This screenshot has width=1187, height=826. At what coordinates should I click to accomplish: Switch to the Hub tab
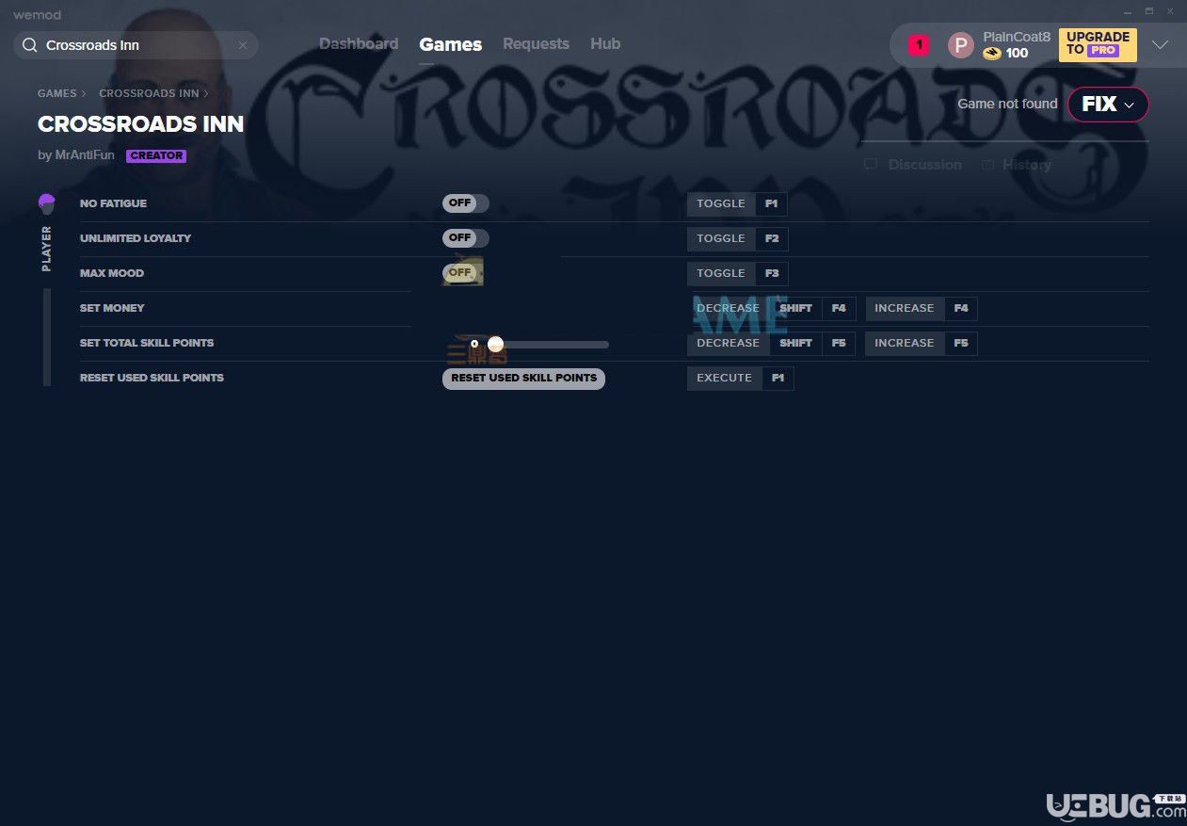tap(605, 44)
